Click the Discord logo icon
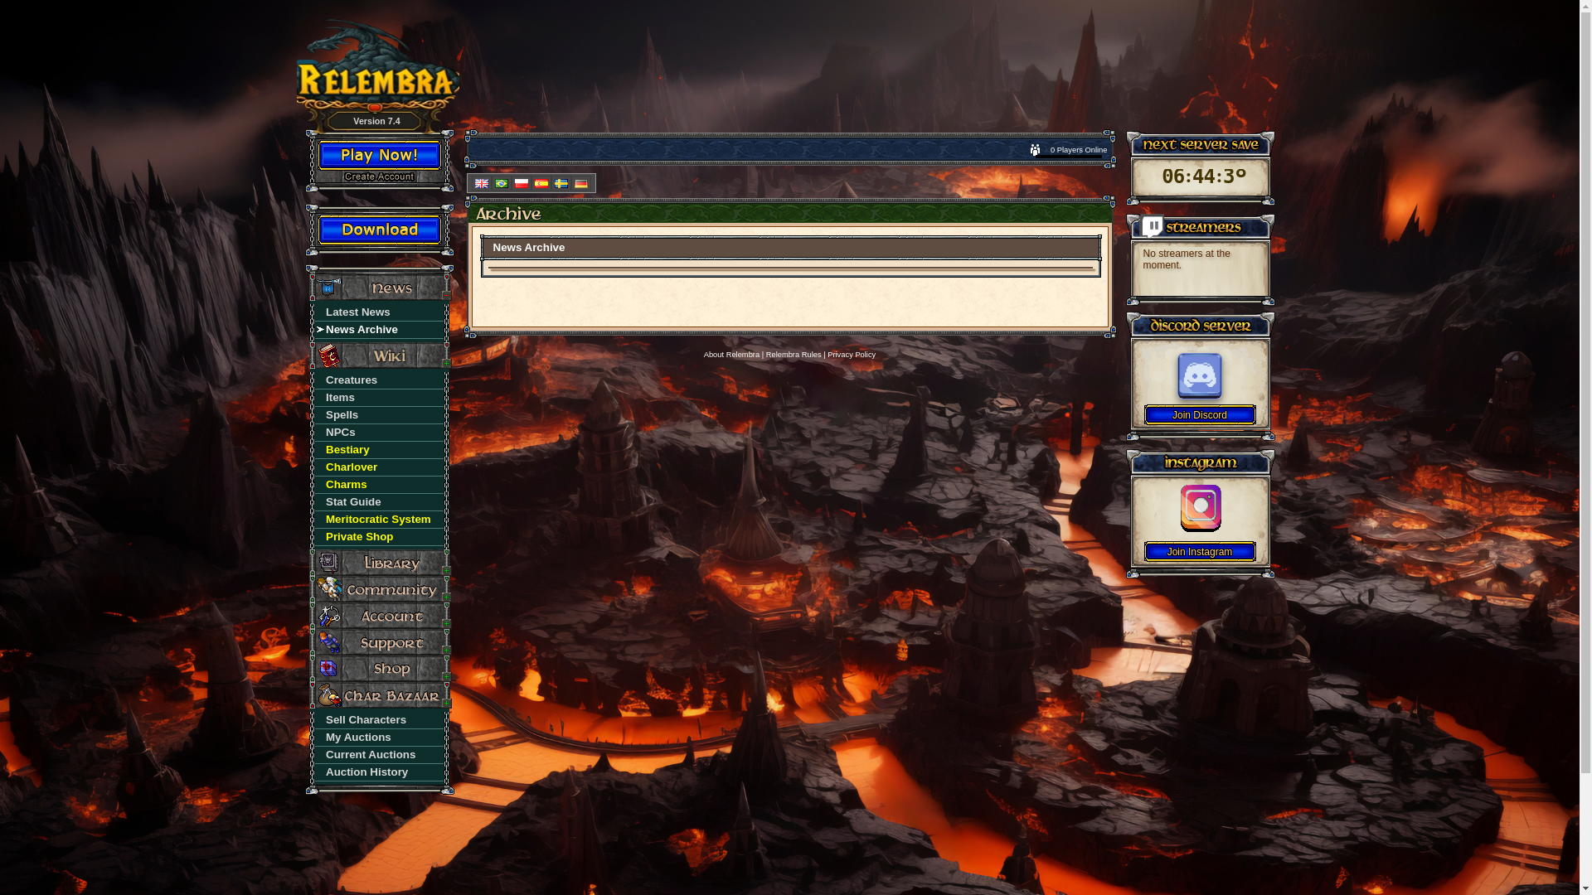This screenshot has height=895, width=1592. click(1200, 375)
